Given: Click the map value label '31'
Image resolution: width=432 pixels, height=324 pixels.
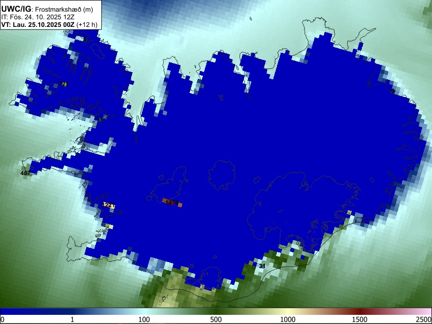Looking at the screenshot, I should (262, 266).
